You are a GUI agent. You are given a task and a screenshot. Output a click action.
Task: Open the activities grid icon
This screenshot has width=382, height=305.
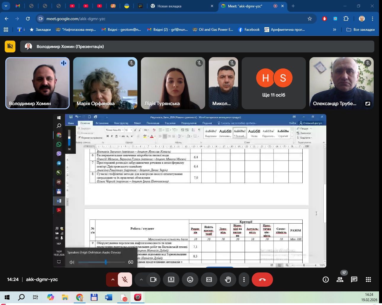pyautogui.click(x=368, y=280)
